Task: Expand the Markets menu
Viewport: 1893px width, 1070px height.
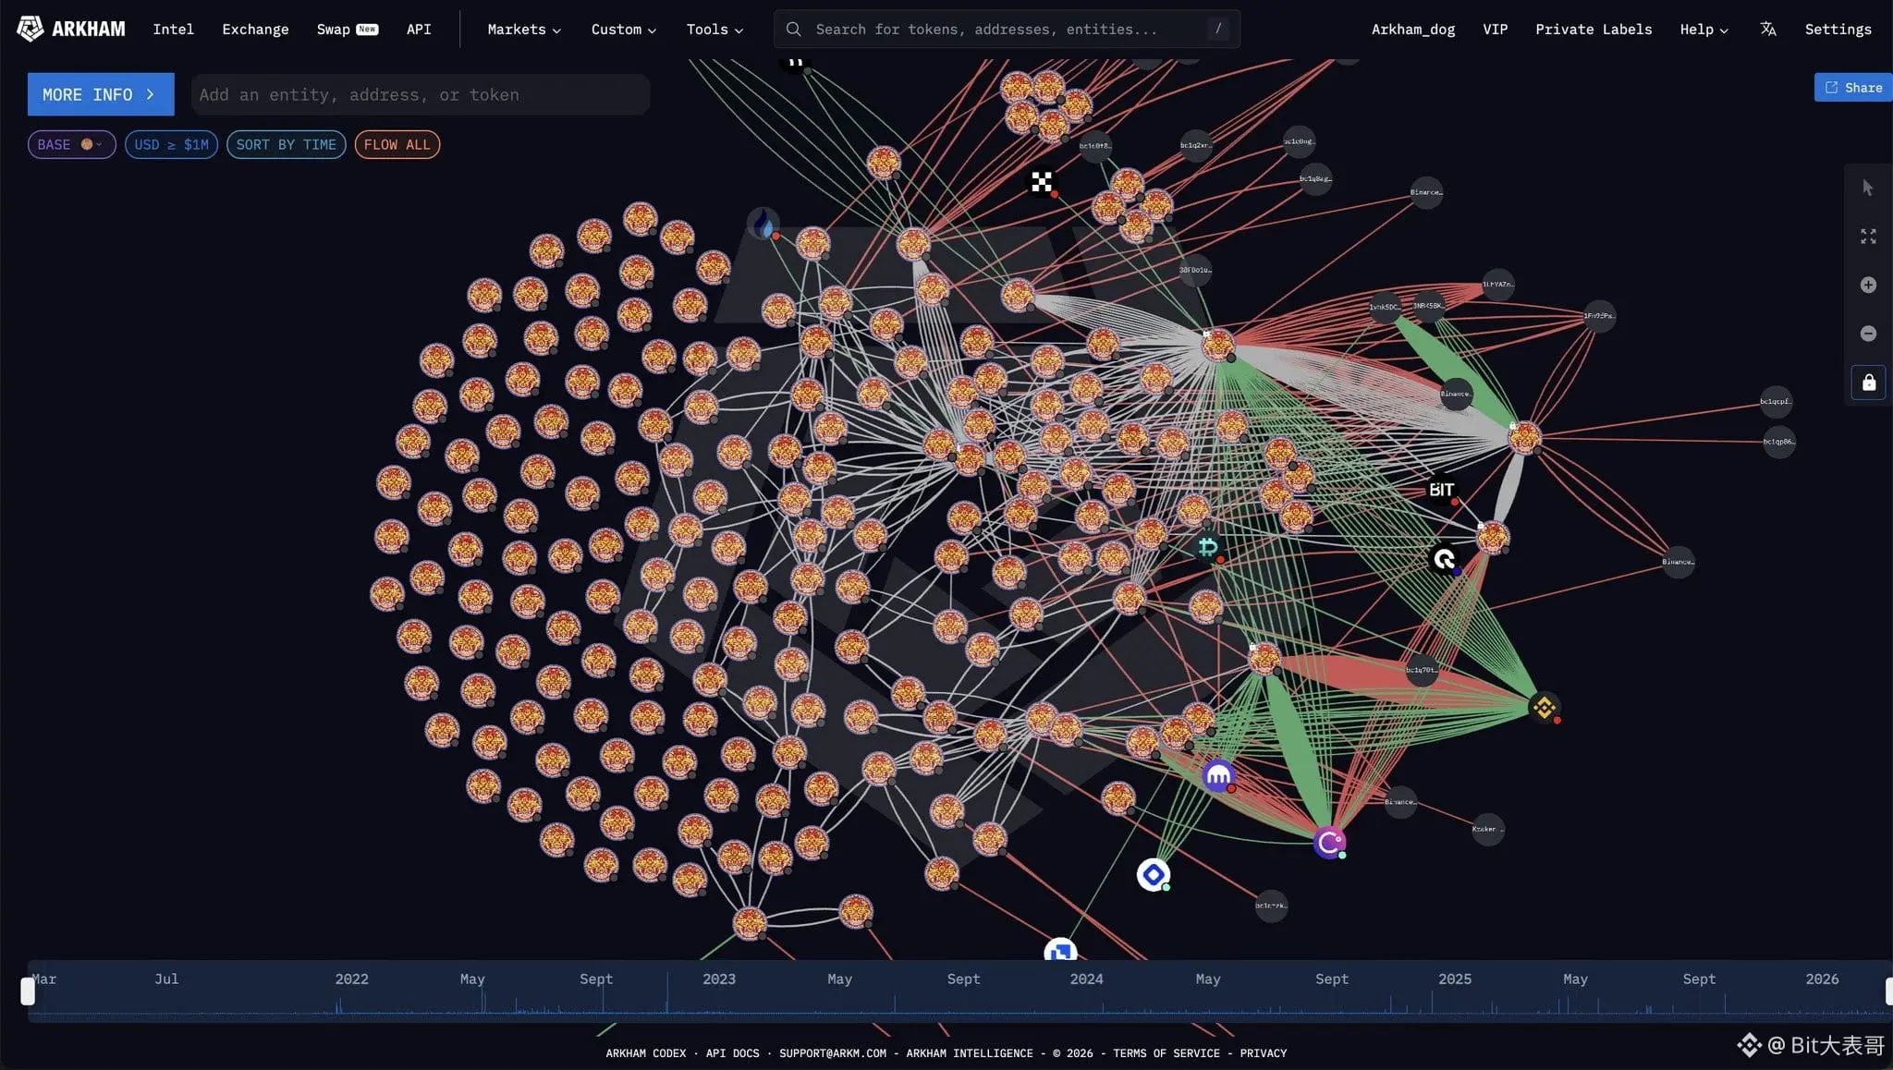Action: [523, 29]
